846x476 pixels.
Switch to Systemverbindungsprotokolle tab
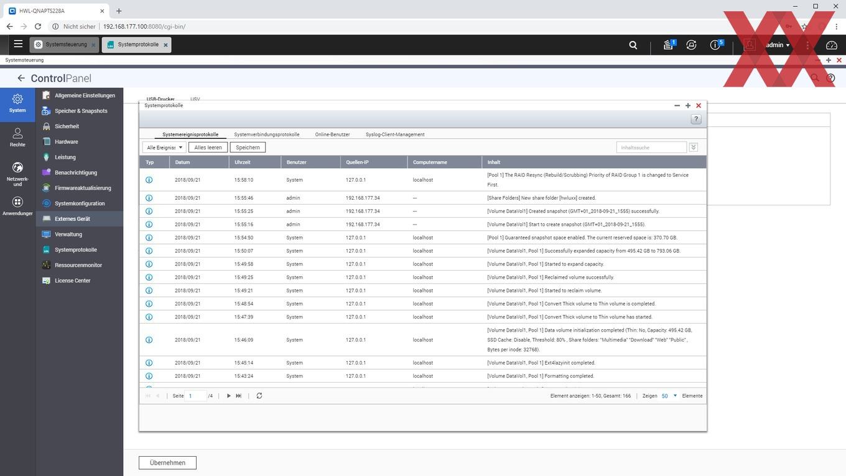267,134
